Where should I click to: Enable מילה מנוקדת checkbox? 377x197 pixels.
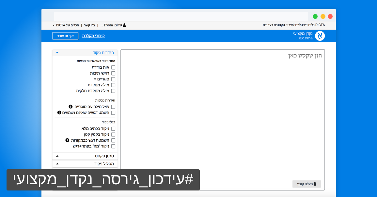pyautogui.click(x=113, y=85)
